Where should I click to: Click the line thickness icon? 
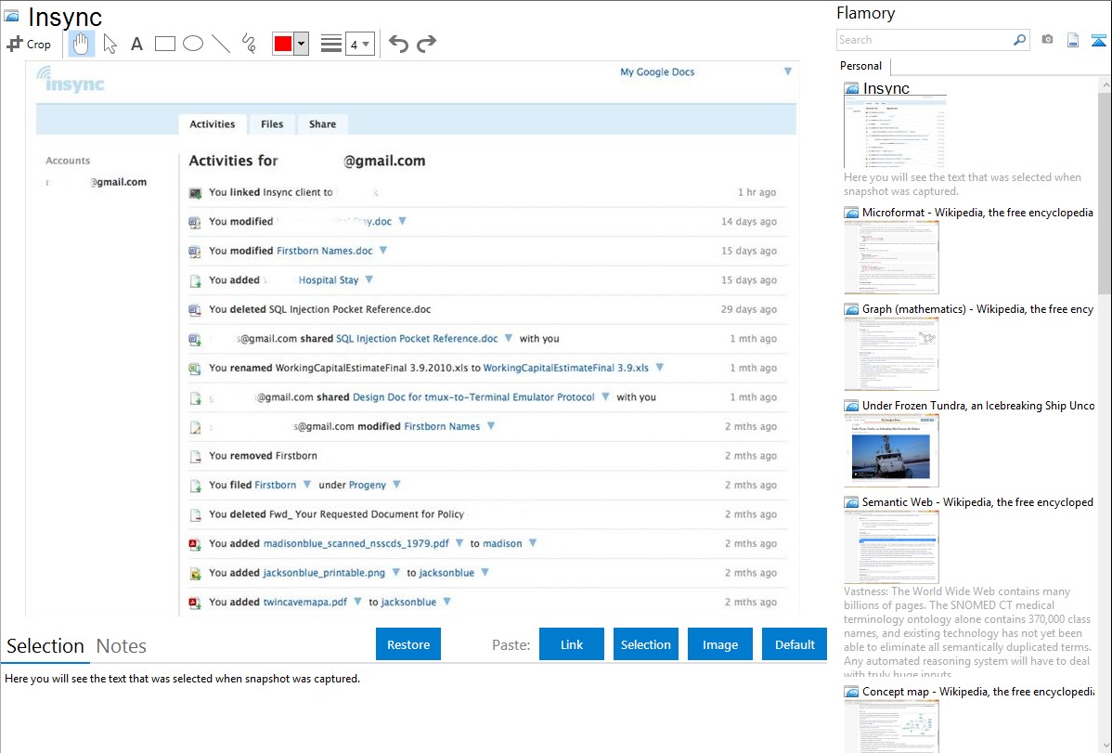(331, 44)
